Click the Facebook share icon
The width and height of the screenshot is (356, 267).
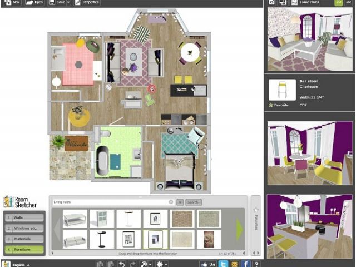tap(245, 263)
